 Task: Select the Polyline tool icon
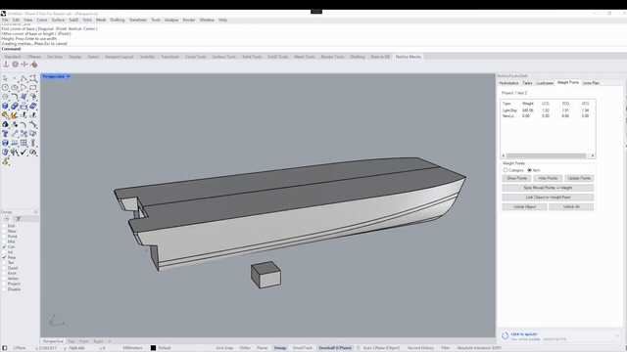24,78
